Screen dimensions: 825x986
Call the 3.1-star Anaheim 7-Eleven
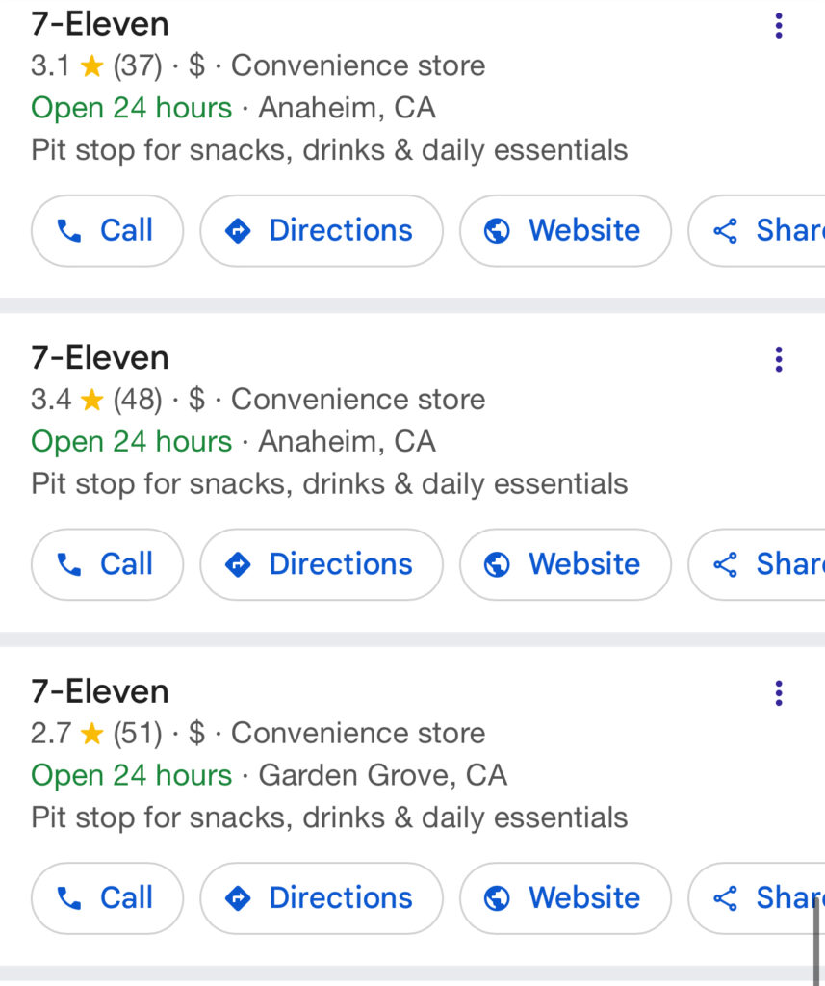tap(107, 230)
